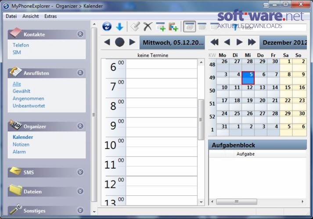Click Aufgabenblock scrollbar right arrow
The height and width of the screenshot is (219, 313).
coord(303,201)
